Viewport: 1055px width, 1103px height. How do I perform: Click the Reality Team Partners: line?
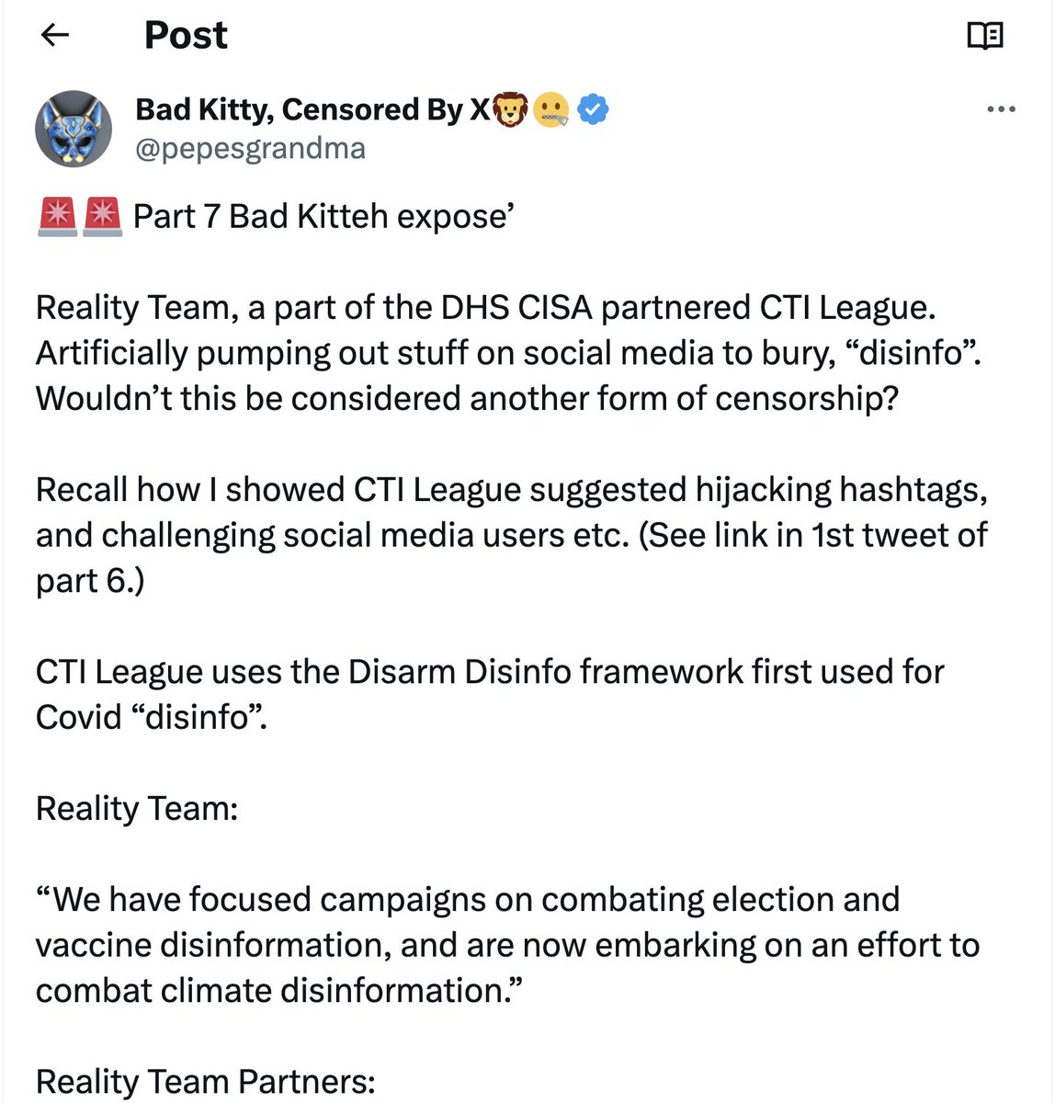(205, 1082)
